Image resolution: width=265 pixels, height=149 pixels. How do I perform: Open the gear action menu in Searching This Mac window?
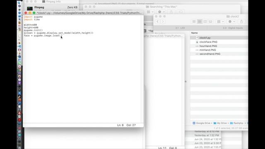point(161,12)
